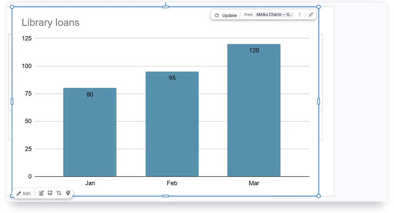394x213 pixels.
Task: Click the "125" y-axis label
Action: (27, 38)
